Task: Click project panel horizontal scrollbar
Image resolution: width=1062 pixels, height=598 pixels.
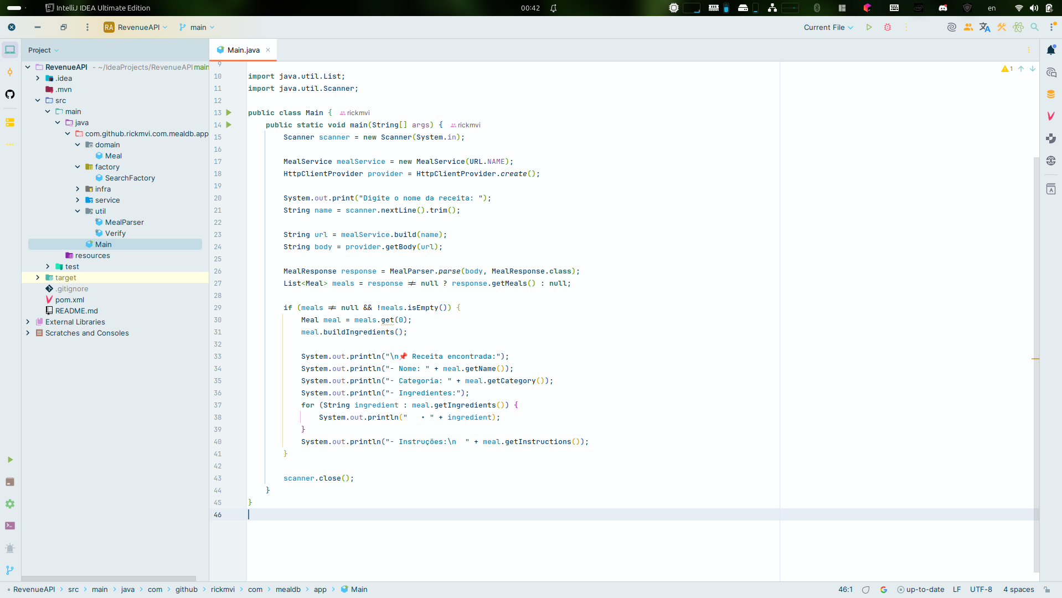Action: point(109,579)
